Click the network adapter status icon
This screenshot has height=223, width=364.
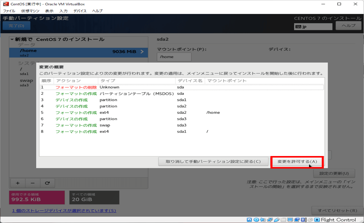click(x=270, y=220)
